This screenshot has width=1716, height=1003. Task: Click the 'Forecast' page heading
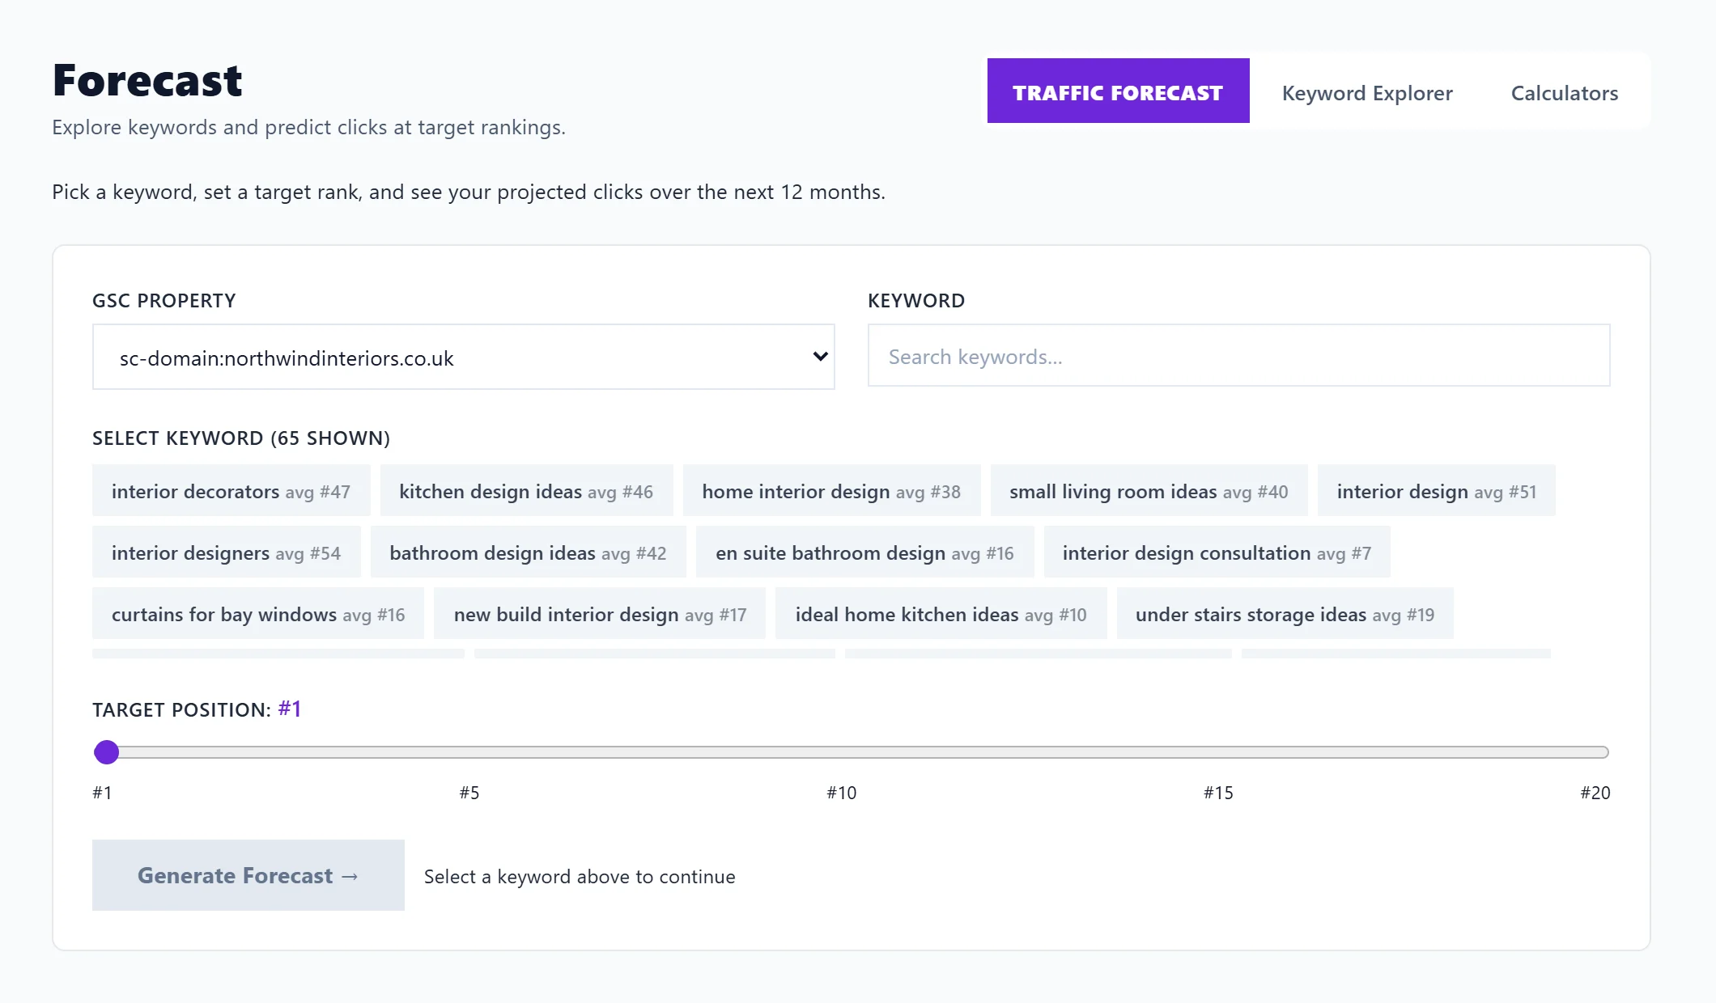coord(147,80)
